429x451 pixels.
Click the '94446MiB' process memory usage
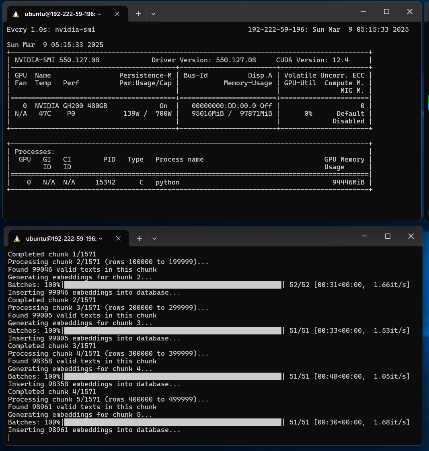[x=349, y=182]
